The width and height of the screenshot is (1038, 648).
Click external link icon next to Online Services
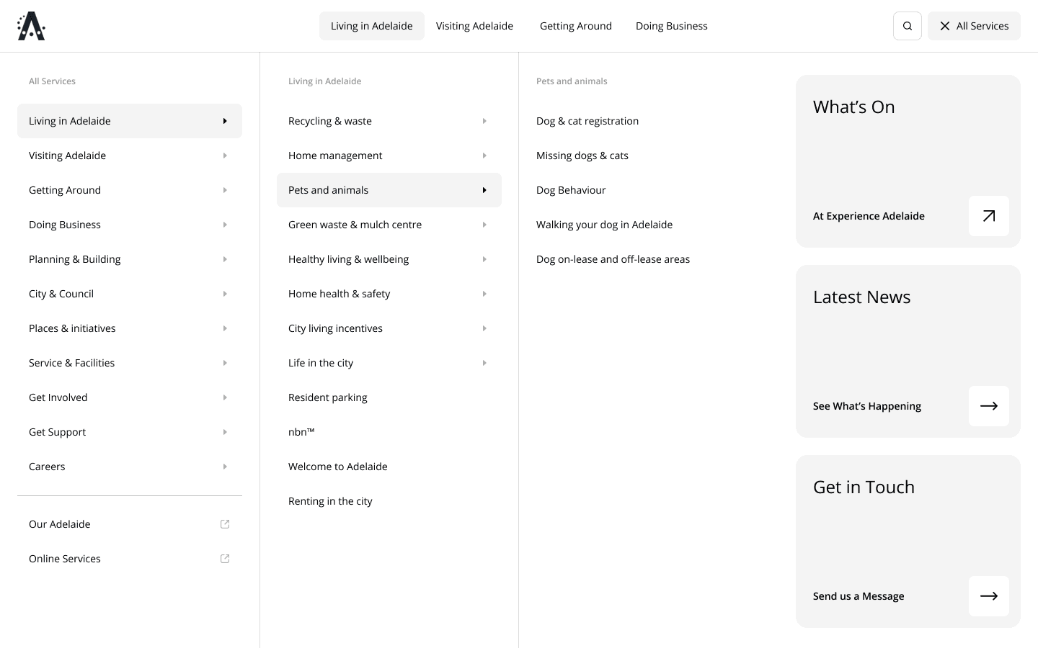[225, 559]
